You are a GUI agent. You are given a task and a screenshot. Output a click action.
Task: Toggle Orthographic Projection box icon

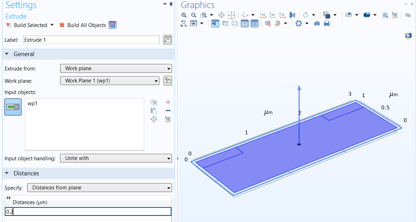click(x=225, y=23)
